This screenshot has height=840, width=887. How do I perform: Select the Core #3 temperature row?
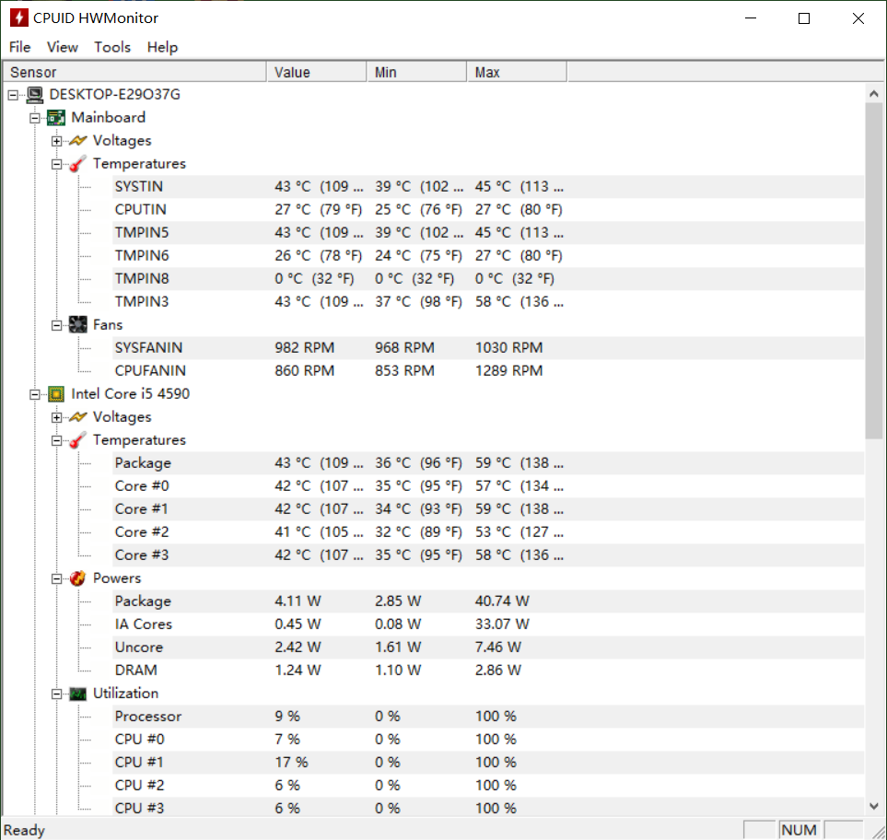[x=488, y=554]
